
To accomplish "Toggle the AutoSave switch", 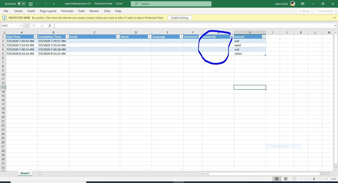I will (21, 4).
